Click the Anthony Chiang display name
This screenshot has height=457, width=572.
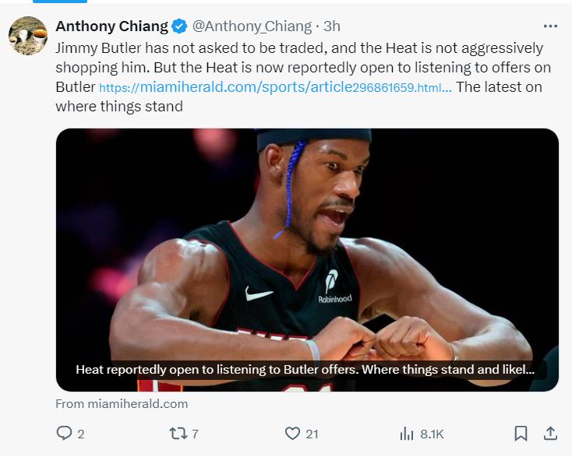111,26
